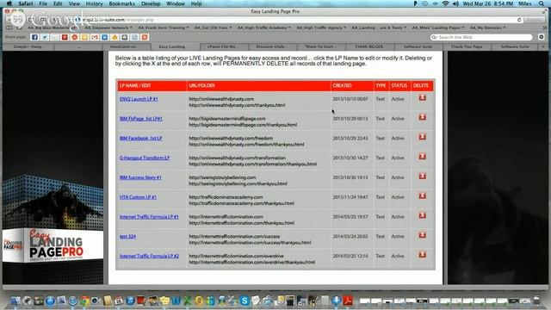This screenshot has height=310, width=551.
Task: Expand the AA_Frank Kern Training bookmarks folder
Action: pyautogui.click(x=164, y=28)
